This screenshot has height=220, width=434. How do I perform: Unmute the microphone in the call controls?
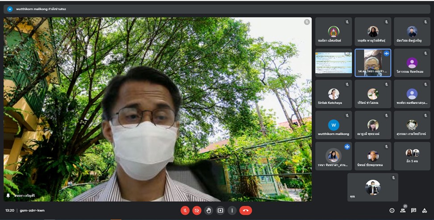click(x=185, y=210)
